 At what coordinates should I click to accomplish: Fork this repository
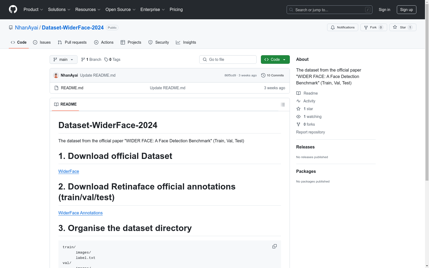tap(373, 27)
